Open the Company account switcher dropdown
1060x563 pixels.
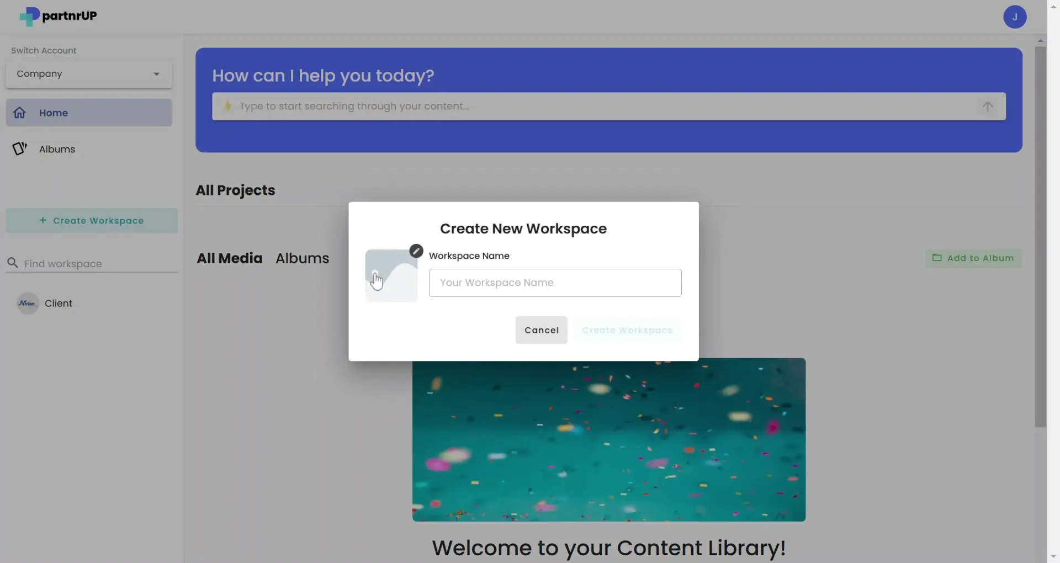point(88,73)
